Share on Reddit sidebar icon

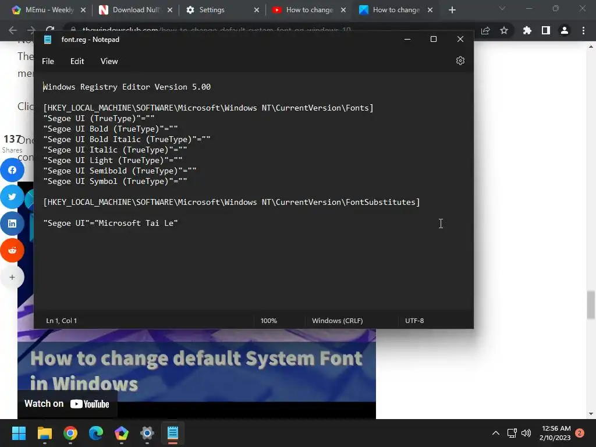12,250
